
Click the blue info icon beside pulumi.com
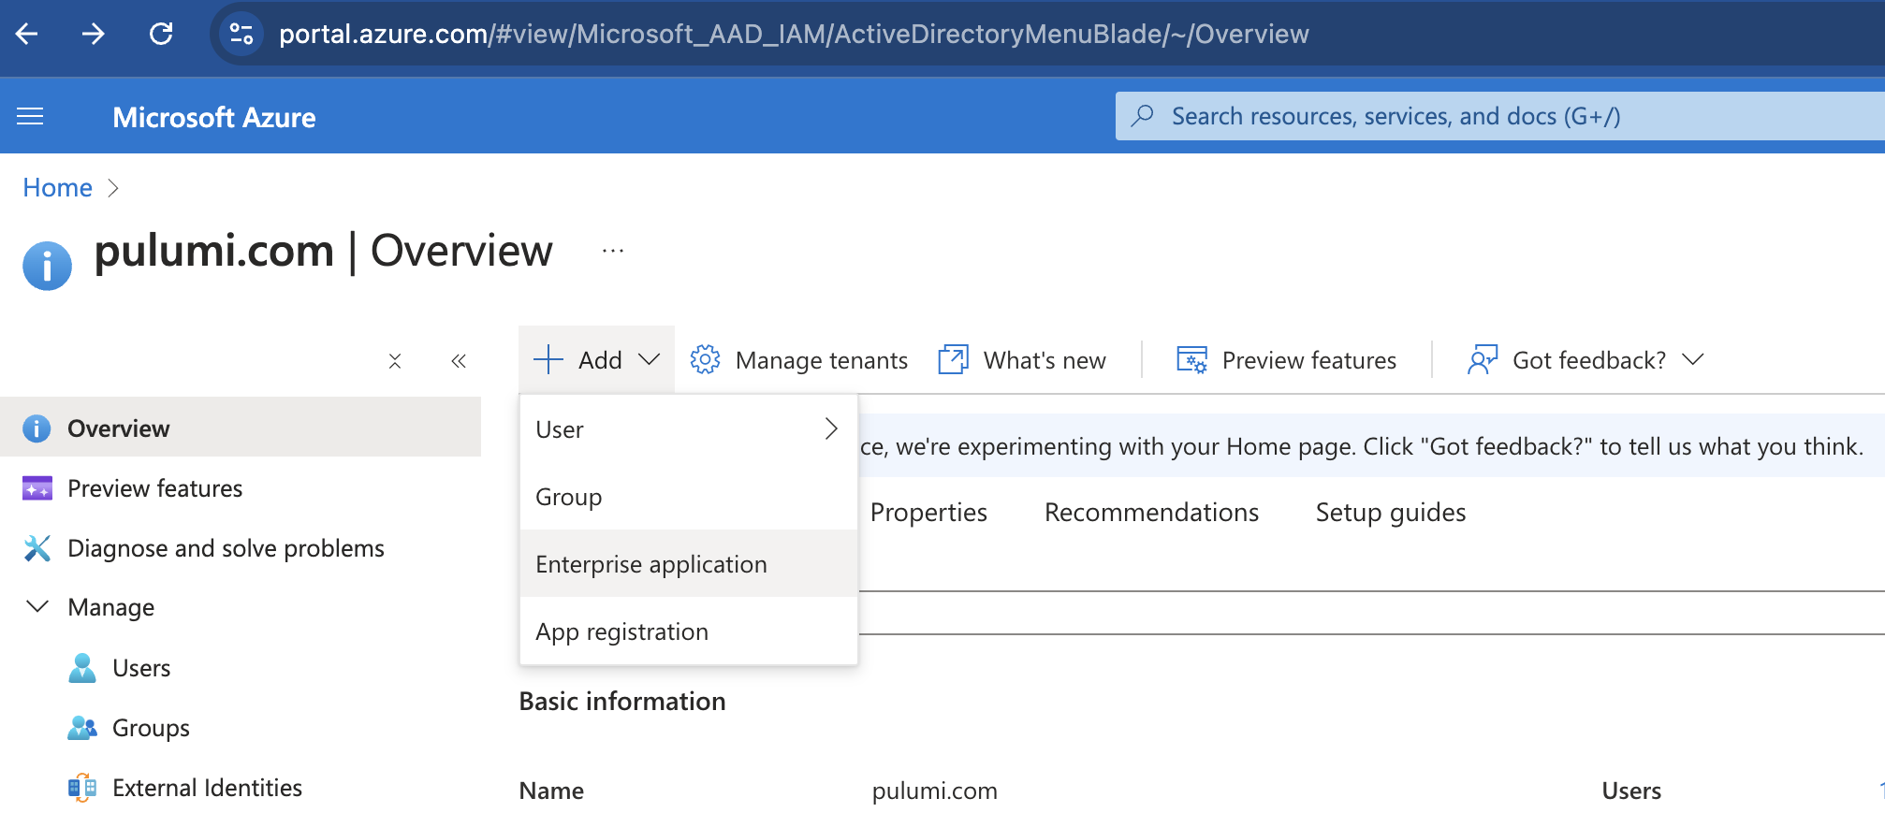click(47, 266)
